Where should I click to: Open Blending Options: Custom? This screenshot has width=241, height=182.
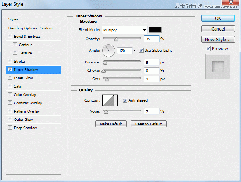pos(33,28)
